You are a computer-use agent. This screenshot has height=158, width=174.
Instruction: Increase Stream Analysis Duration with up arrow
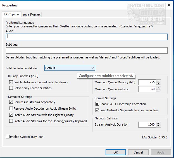point(158,123)
